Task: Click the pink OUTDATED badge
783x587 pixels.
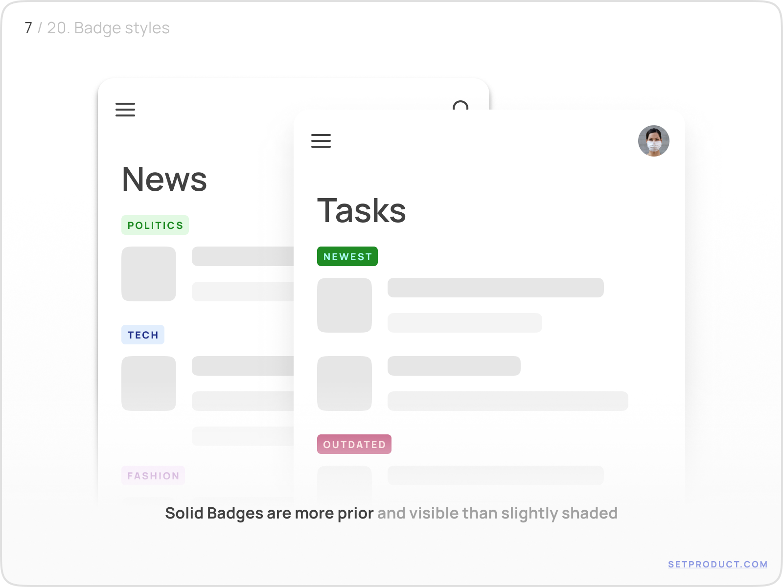Action: point(354,444)
